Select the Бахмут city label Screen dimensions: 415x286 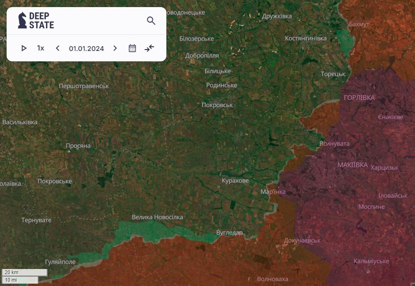click(359, 24)
